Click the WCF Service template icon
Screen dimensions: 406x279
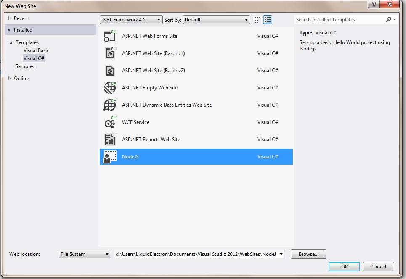click(x=109, y=122)
